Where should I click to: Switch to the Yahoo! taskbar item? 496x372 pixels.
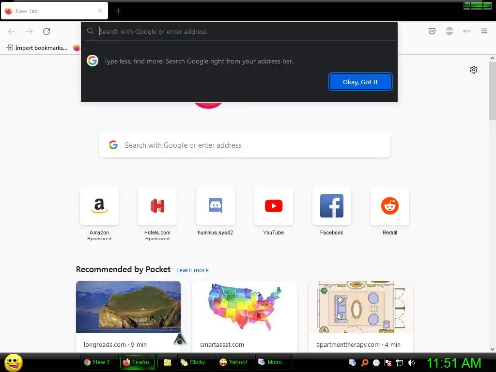click(x=235, y=362)
